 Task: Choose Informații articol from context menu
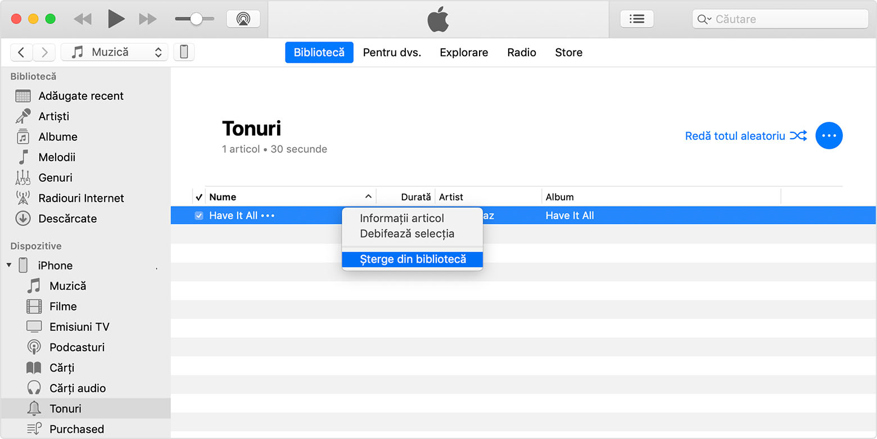402,218
